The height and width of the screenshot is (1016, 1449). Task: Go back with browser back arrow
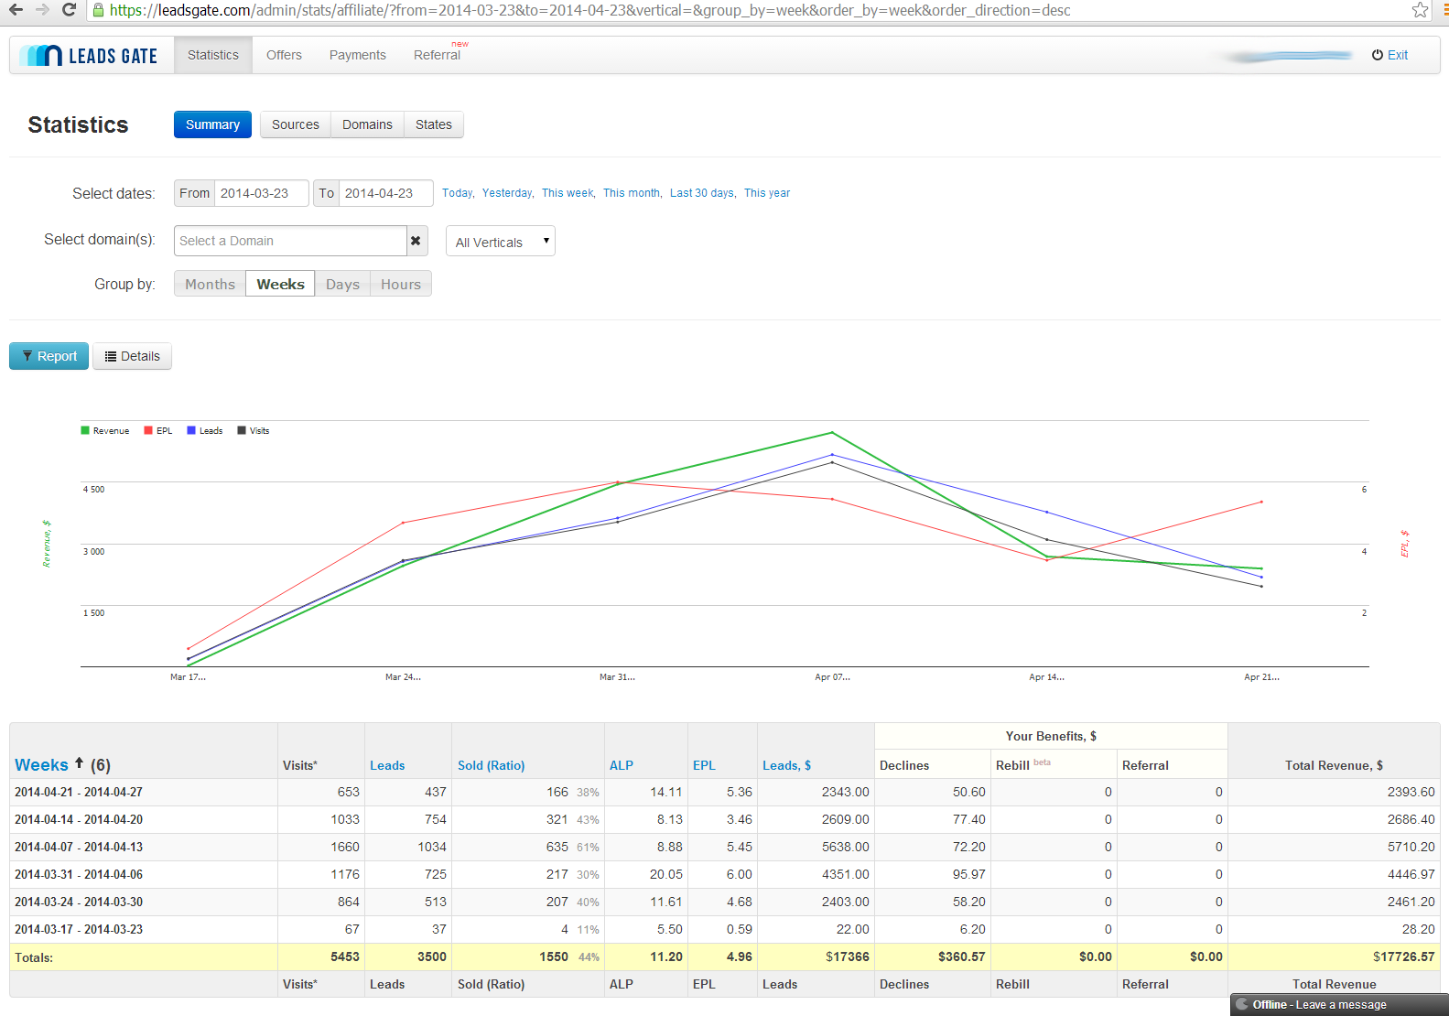[16, 10]
